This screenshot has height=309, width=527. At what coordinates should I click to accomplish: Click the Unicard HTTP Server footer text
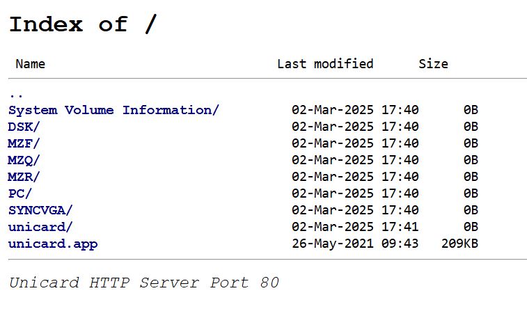pos(144,283)
